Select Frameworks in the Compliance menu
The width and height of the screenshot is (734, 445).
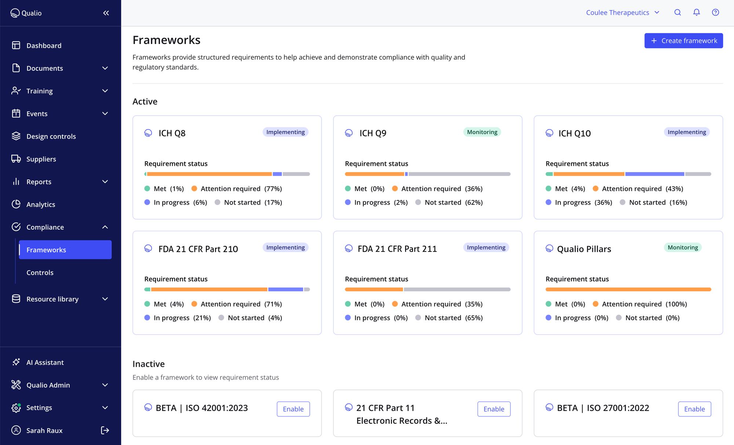coord(46,249)
